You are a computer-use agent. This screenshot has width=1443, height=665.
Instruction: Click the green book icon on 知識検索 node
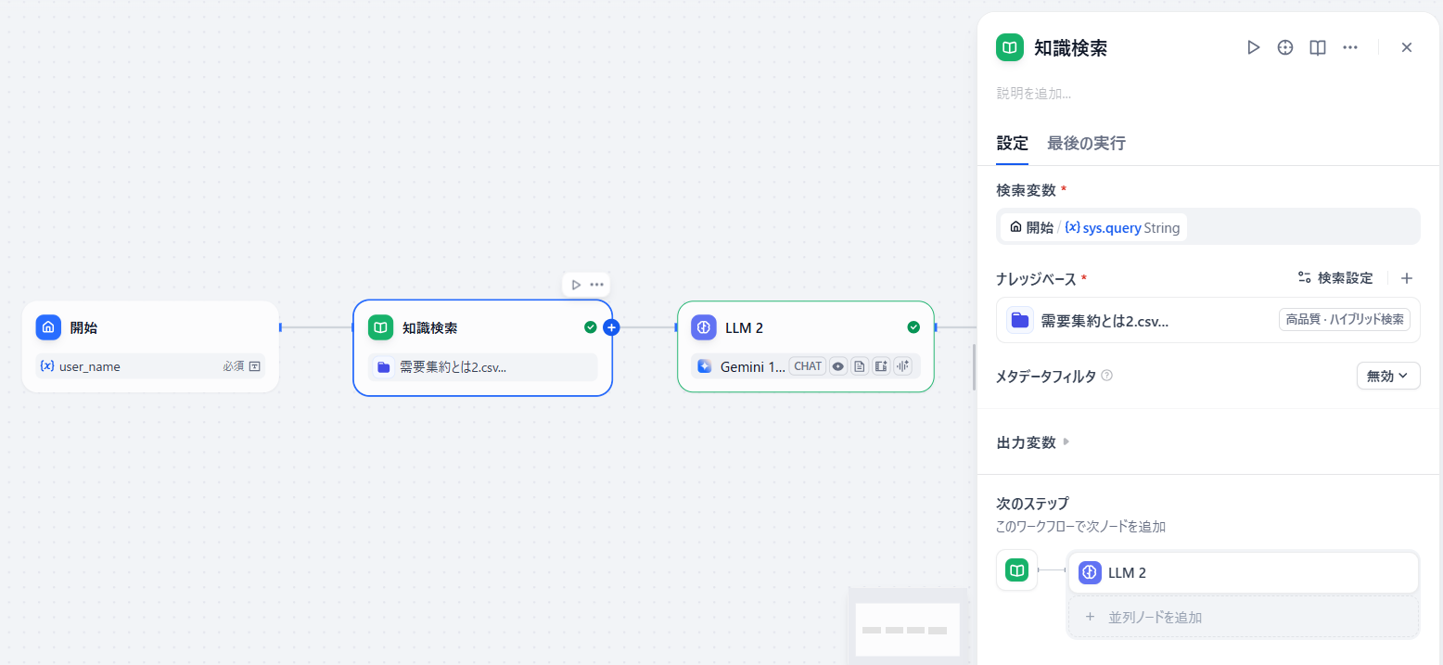380,327
